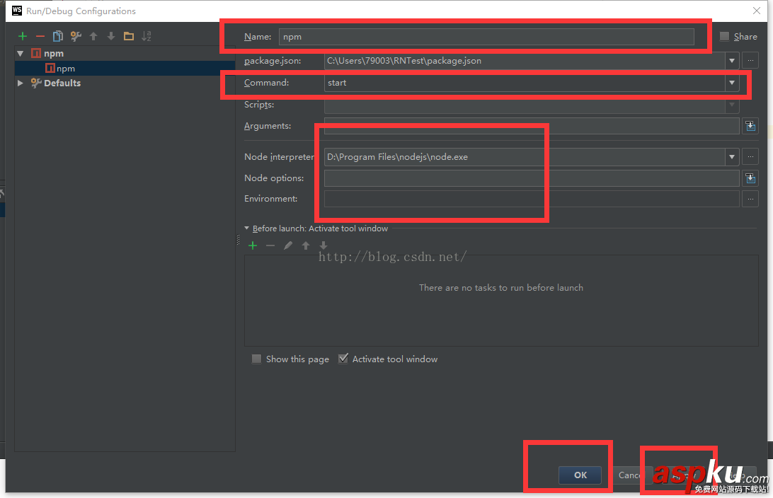
Task: Click the create folder icon in toolbar
Action: 129,36
